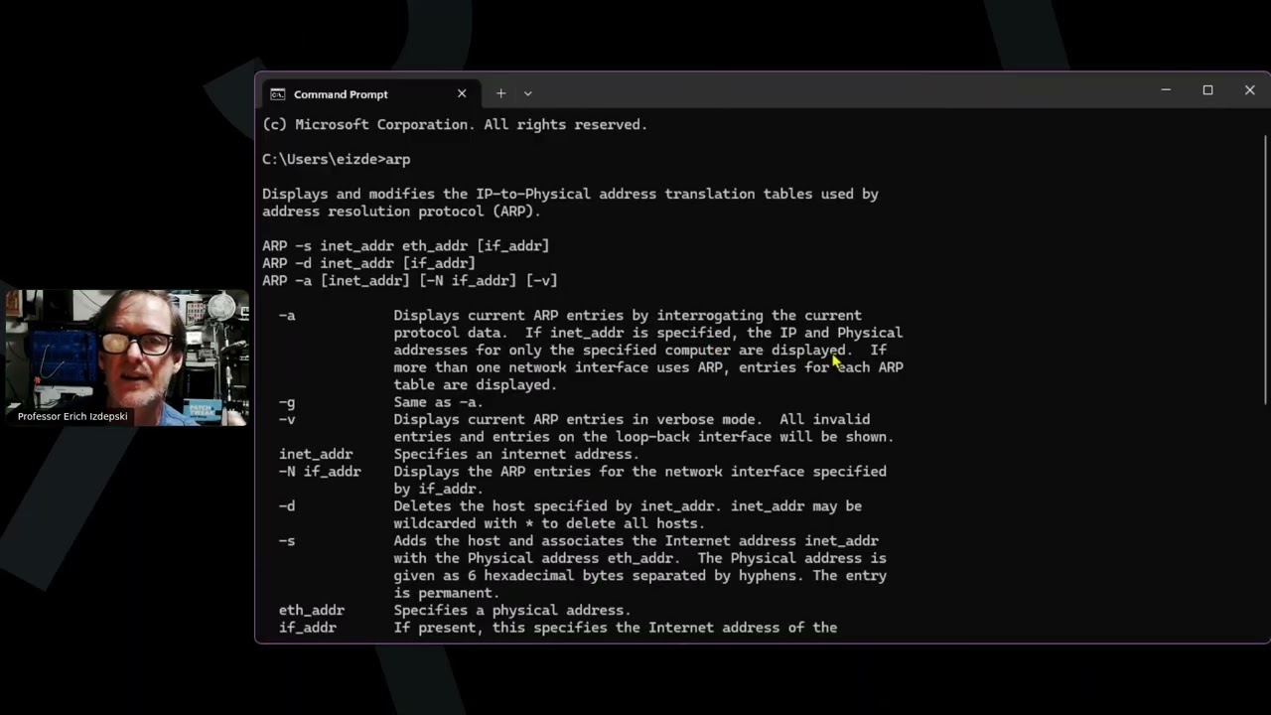Click the Professor Erich Izdepski webcam thumbnail

pos(127,357)
